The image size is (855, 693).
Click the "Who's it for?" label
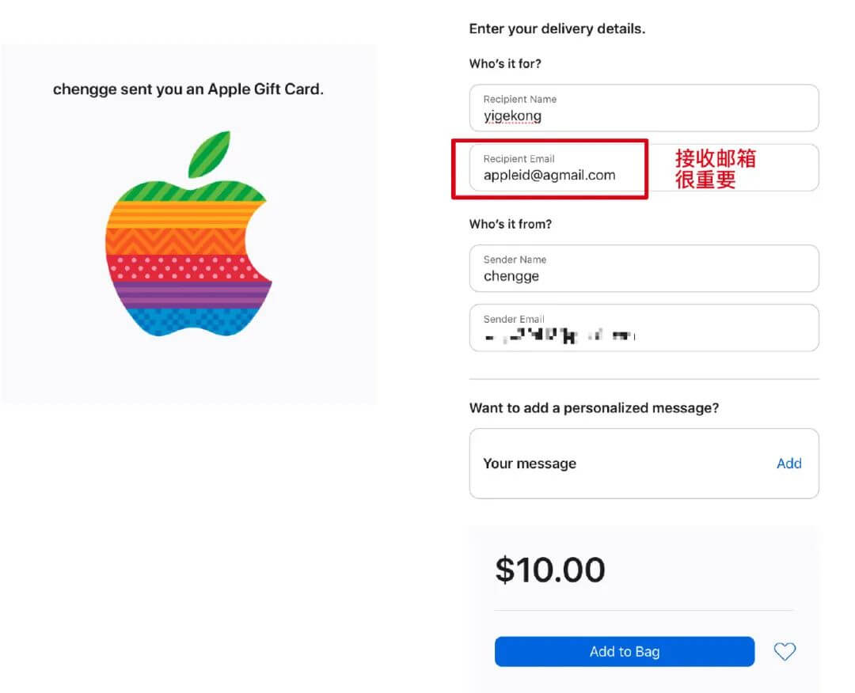(x=505, y=64)
